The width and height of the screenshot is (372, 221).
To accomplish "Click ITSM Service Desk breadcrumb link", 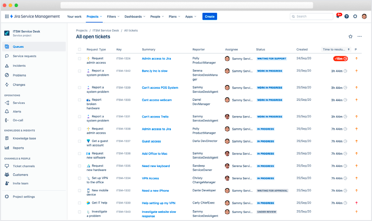I will tap(106, 30).
